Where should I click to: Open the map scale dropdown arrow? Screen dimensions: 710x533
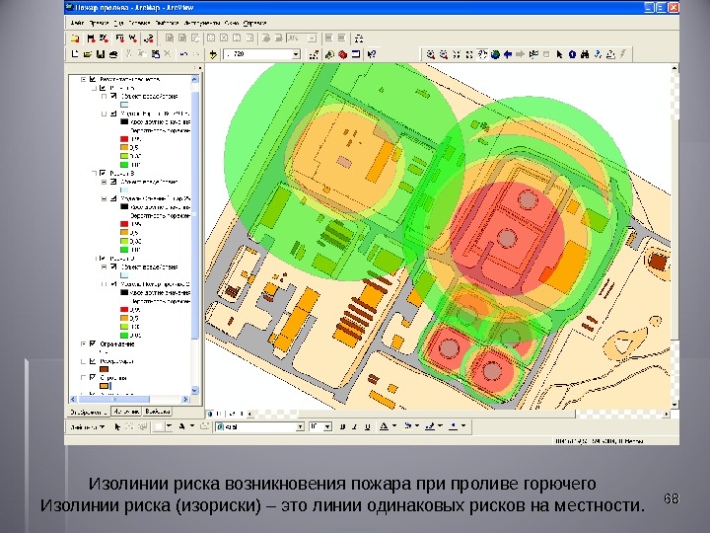coord(296,54)
